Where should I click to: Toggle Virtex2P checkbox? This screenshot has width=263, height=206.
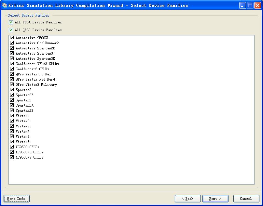12,126
